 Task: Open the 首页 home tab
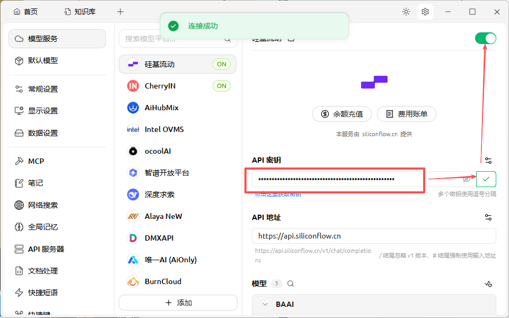(x=25, y=12)
